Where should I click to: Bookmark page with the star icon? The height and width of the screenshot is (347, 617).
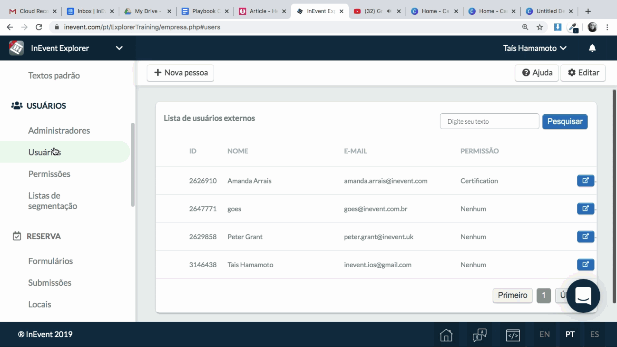pos(540,27)
